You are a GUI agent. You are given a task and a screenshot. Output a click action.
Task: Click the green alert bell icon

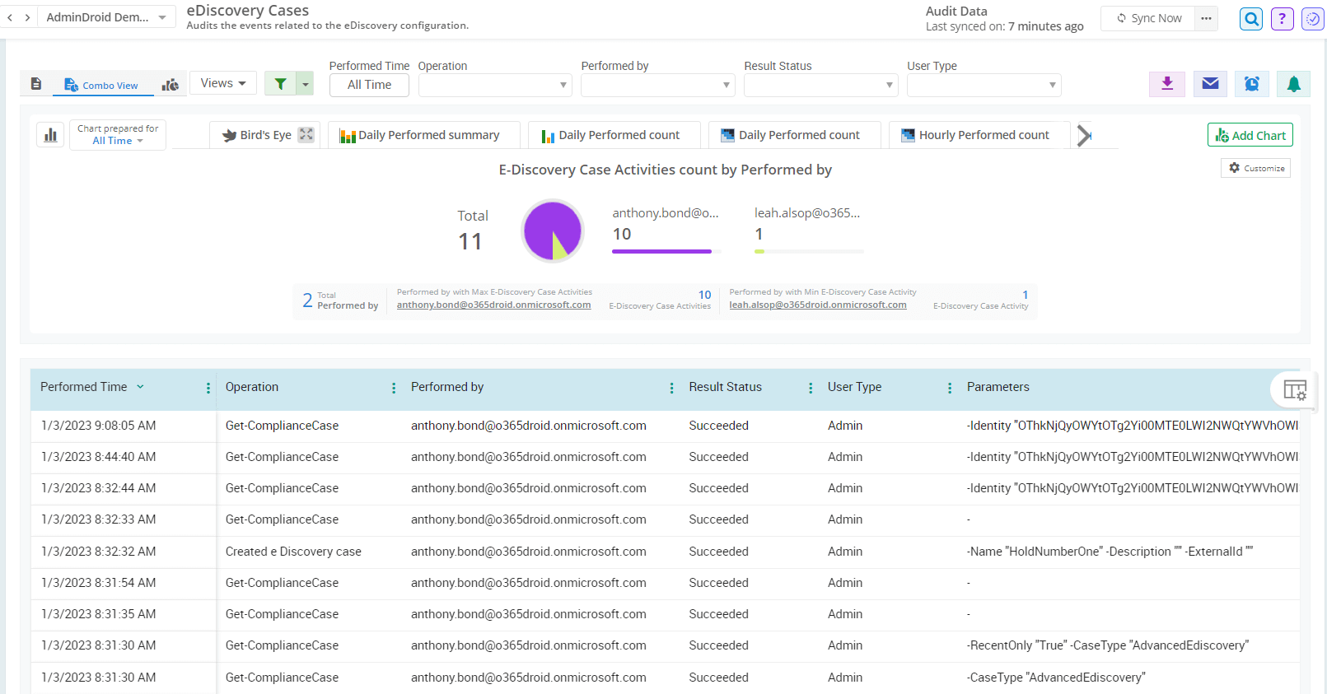point(1293,84)
